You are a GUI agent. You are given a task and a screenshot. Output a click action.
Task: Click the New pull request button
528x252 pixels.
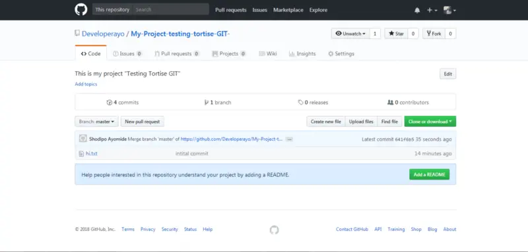tap(143, 122)
